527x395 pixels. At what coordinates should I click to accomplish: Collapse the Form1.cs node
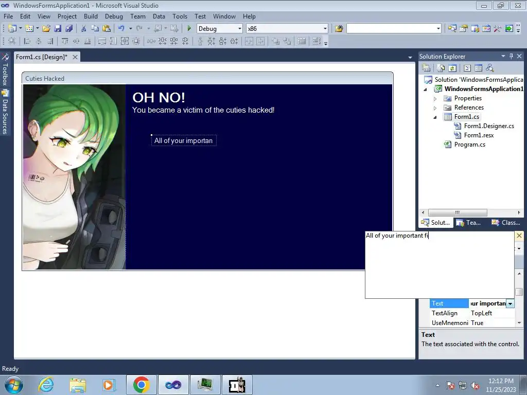coord(435,117)
